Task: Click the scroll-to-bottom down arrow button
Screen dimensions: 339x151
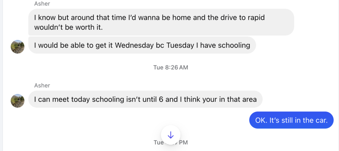Action: click(170, 135)
